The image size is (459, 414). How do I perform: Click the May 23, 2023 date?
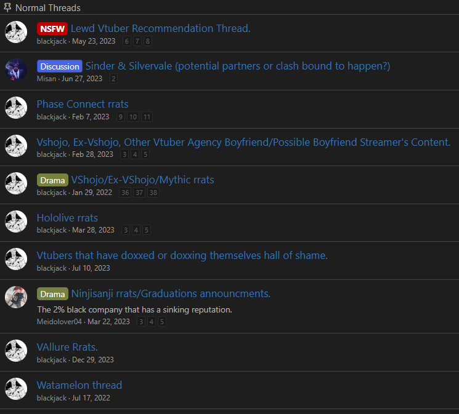click(x=94, y=41)
